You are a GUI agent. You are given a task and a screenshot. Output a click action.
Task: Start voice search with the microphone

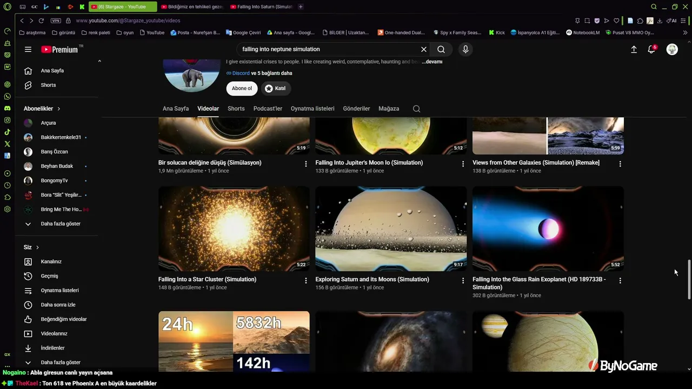coord(465,49)
